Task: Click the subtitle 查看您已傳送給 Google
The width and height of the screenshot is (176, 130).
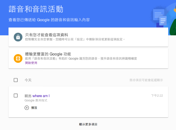Action: click(49, 20)
